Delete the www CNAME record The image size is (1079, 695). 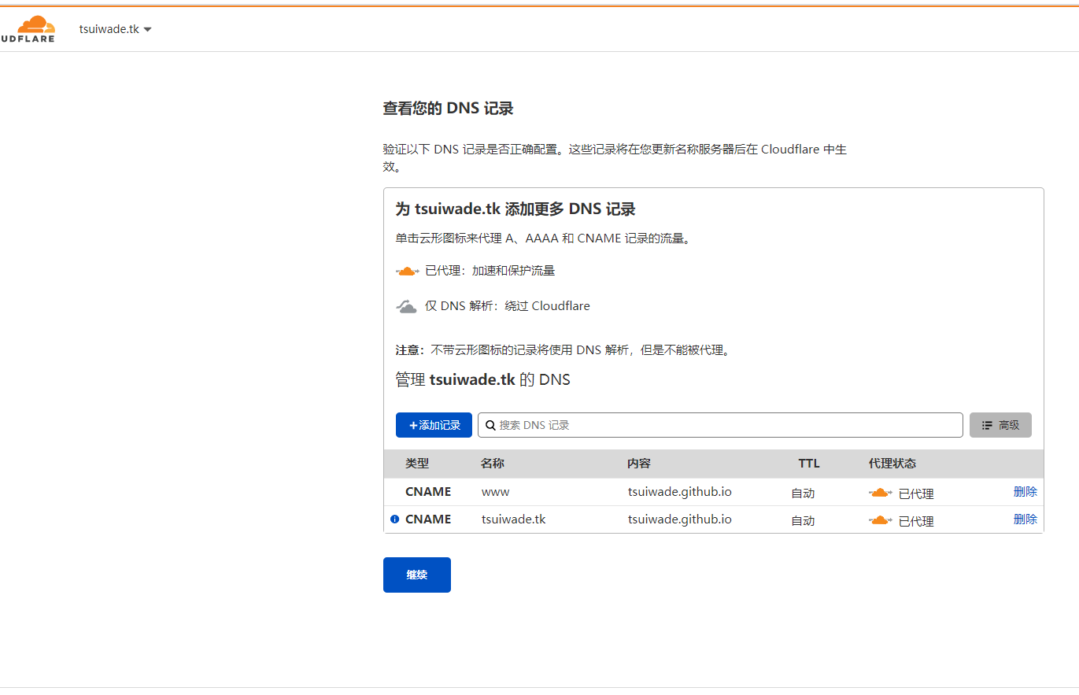pos(1025,492)
